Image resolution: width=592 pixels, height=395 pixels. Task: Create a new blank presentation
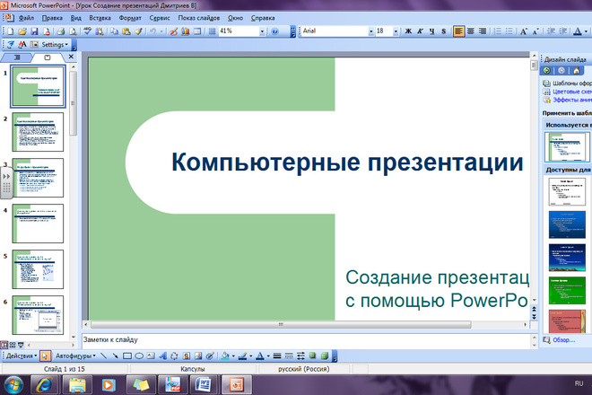click(11, 31)
